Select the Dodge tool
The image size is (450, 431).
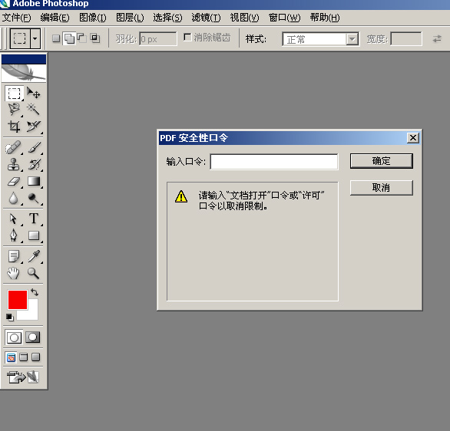point(33,198)
